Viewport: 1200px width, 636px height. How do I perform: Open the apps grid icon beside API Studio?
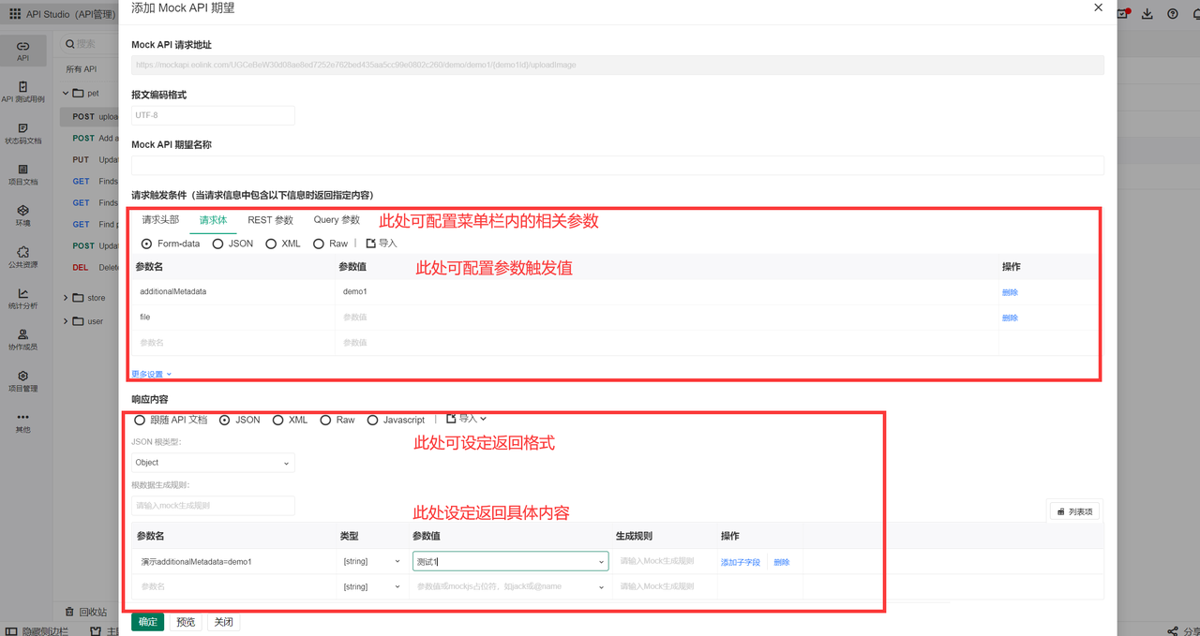click(15, 14)
